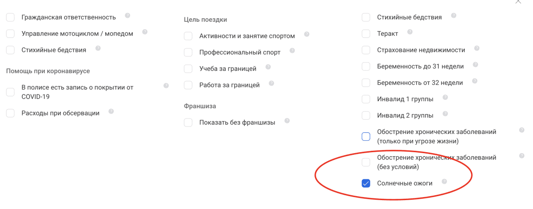Enable Активности и занятие спортом checkbox
The image size is (533, 209).
coord(188,36)
